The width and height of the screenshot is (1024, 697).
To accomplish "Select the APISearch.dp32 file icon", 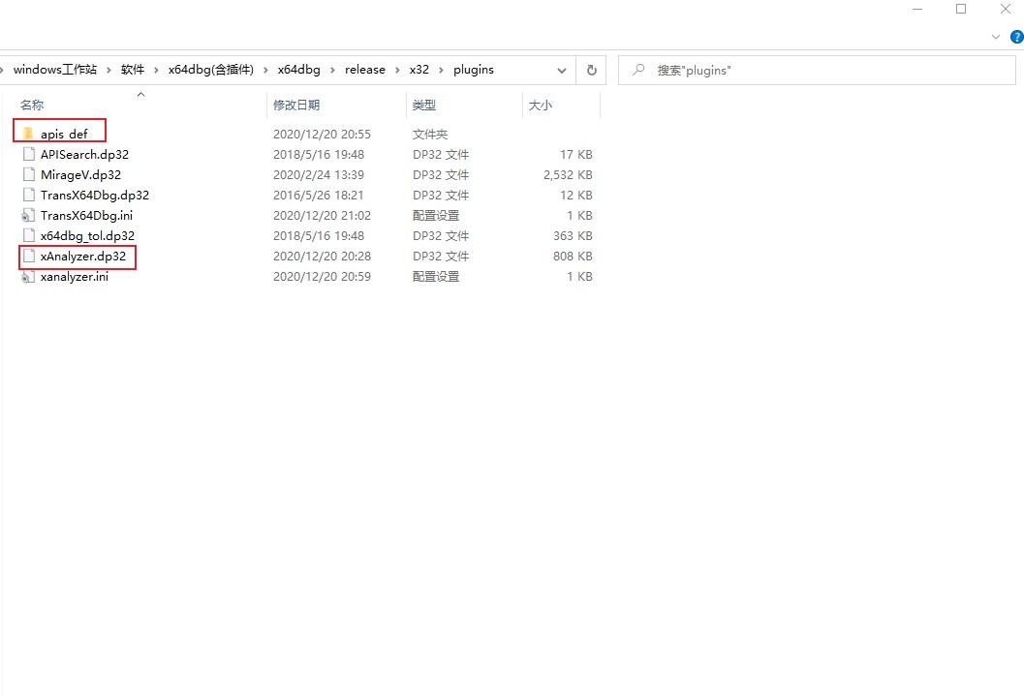I will (x=29, y=154).
